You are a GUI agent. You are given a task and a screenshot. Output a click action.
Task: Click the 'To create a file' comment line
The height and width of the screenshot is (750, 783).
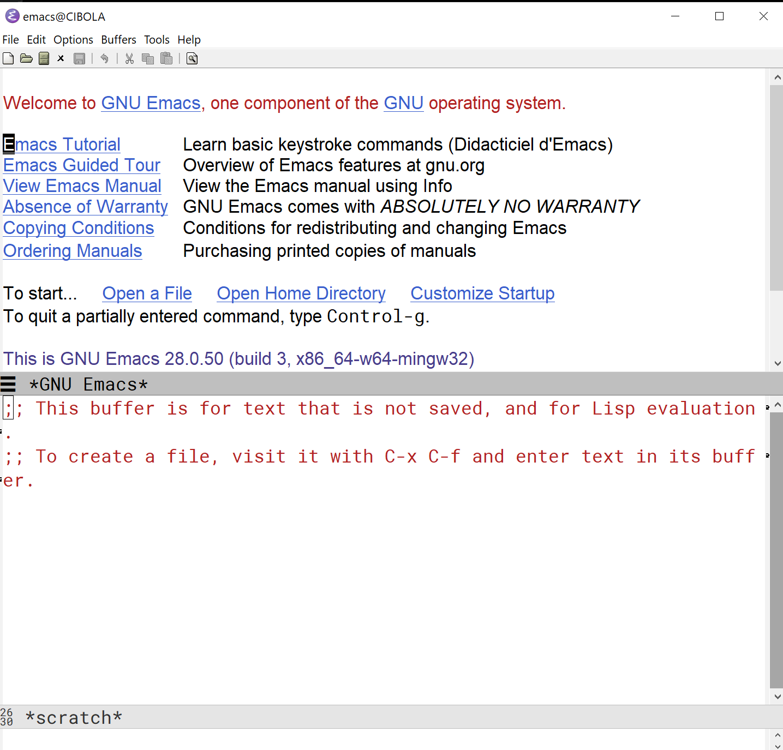point(380,457)
